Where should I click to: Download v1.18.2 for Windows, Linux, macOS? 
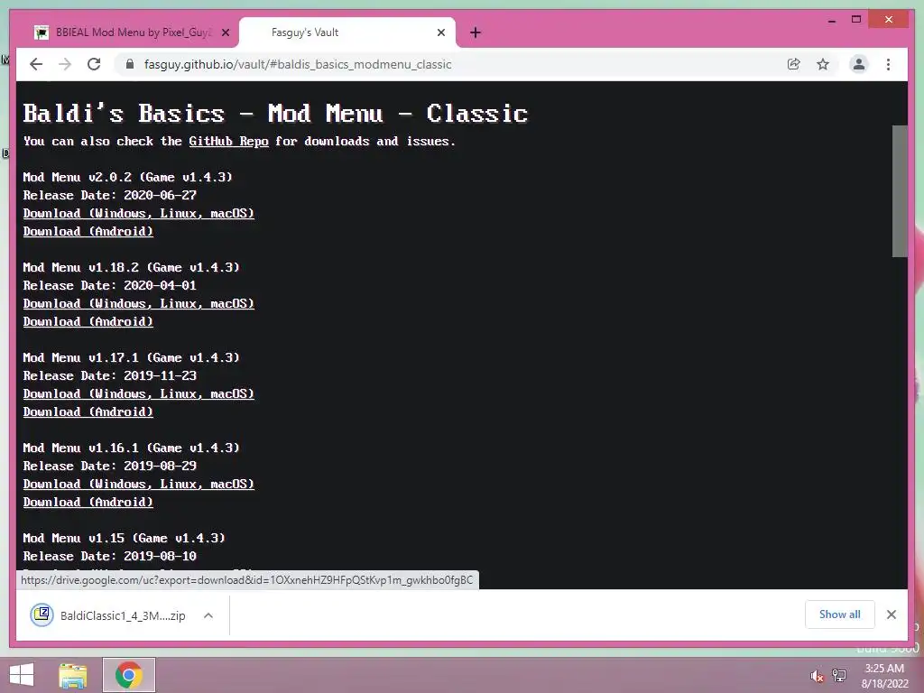[x=138, y=303]
